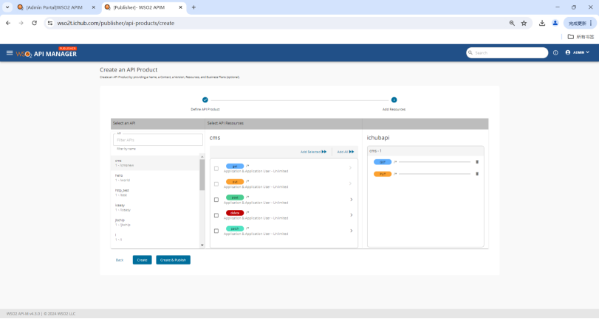Click the info icon beside search
The width and height of the screenshot is (599, 319).
[x=555, y=53]
